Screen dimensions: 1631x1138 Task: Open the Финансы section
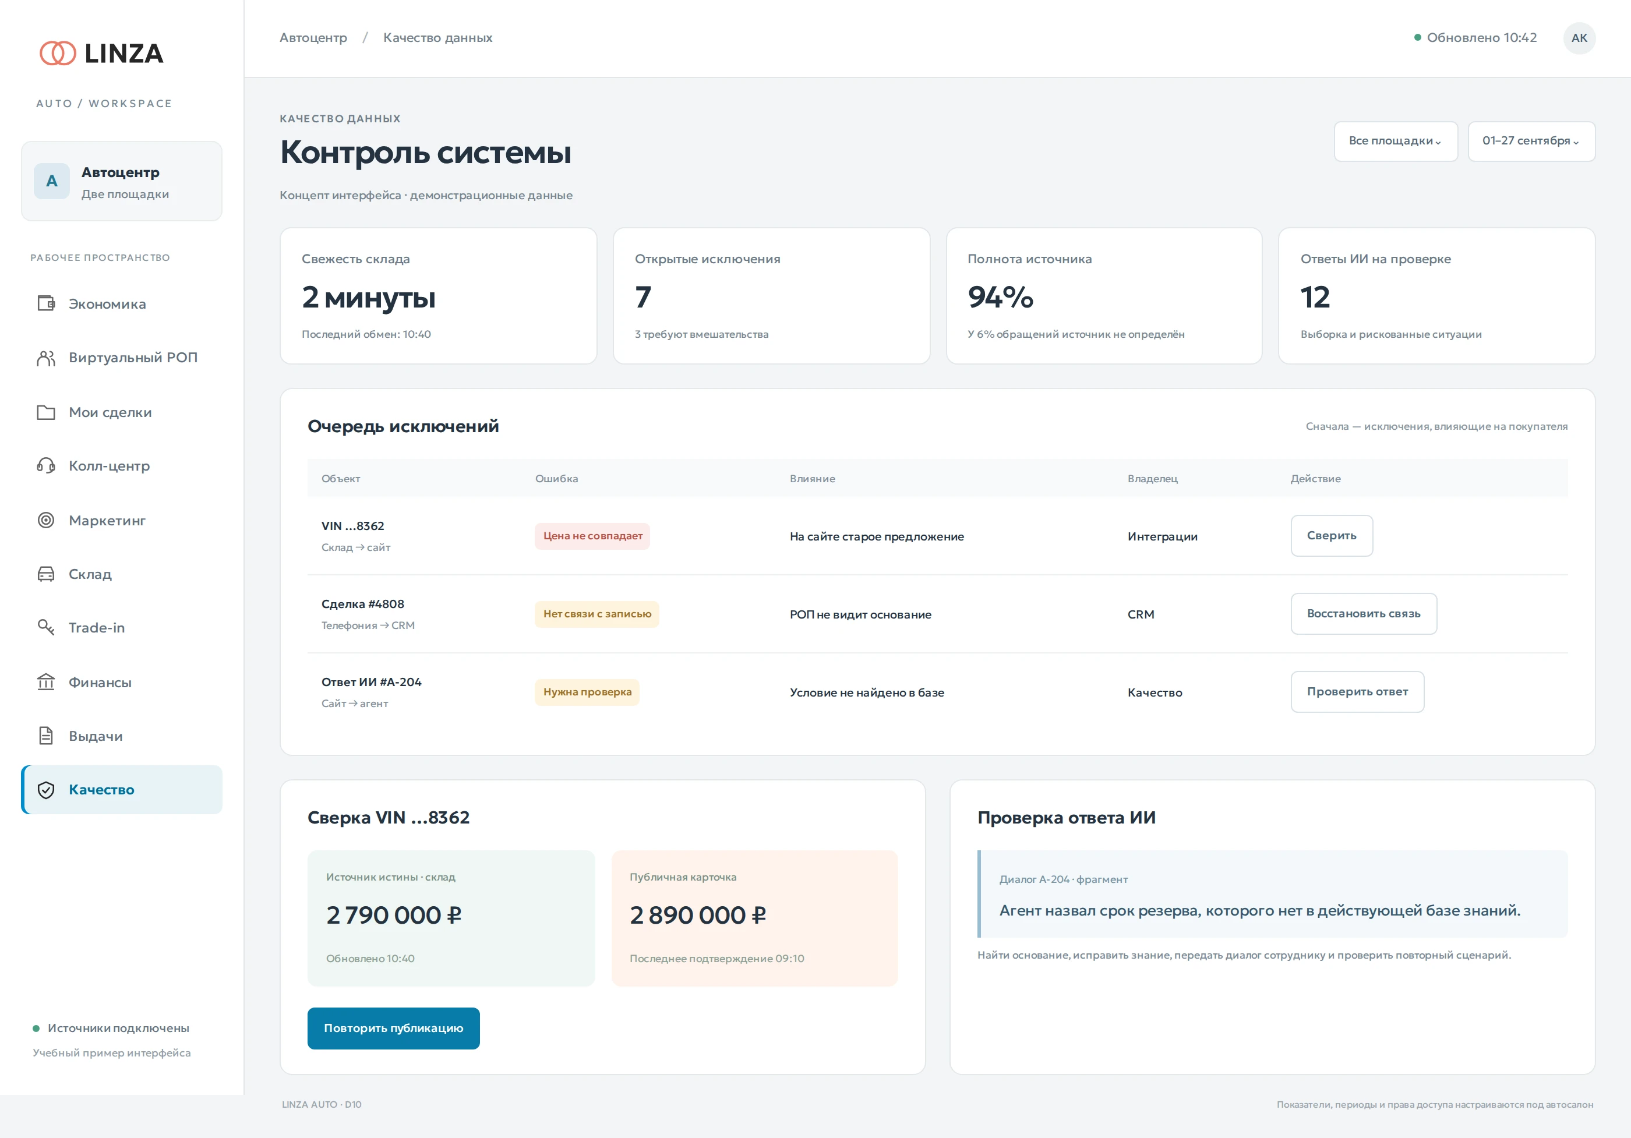click(122, 682)
